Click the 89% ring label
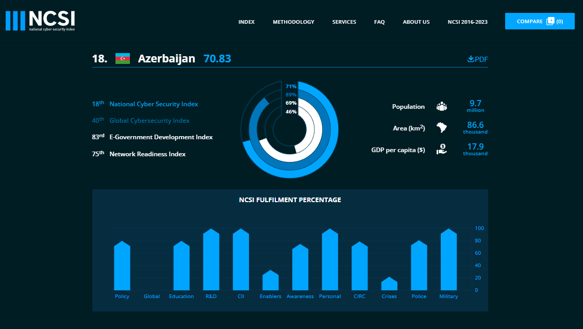 point(291,94)
